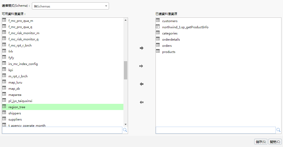Click search magnifier under selected resources list
283x147 pixels.
click(278, 130)
